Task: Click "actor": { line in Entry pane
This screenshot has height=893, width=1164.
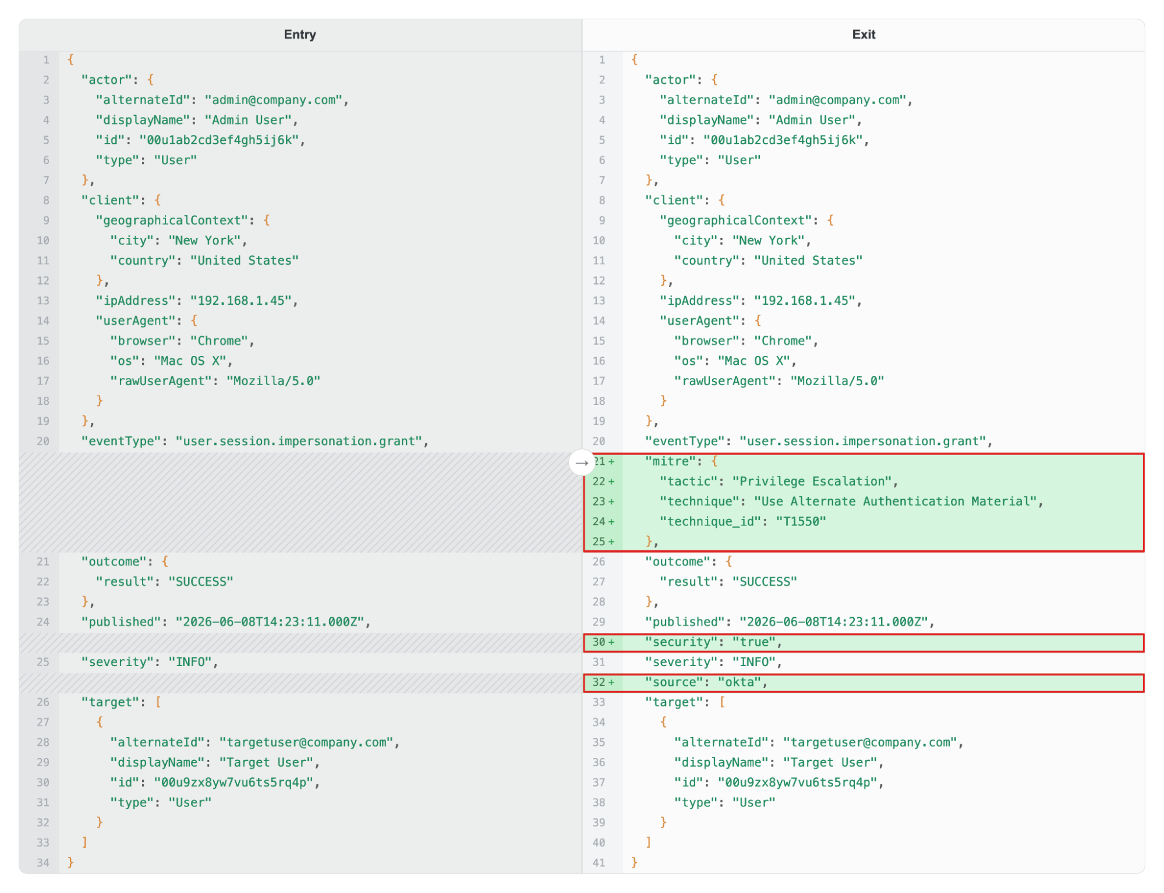Action: point(117,80)
